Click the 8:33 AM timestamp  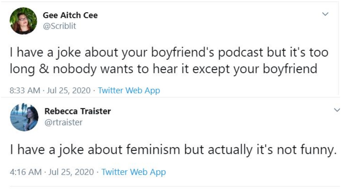point(25,91)
